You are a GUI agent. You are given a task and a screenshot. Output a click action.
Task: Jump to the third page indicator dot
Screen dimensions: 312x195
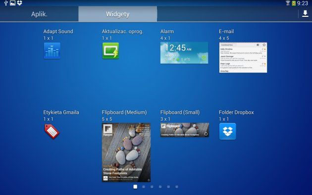point(152,187)
